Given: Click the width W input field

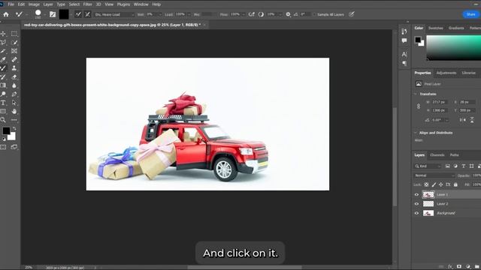Looking at the screenshot, I should tap(439, 102).
